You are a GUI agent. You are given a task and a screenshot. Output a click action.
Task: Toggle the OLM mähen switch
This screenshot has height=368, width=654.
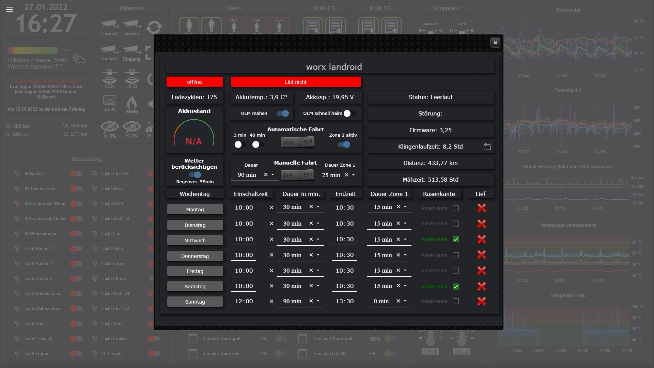click(x=283, y=113)
